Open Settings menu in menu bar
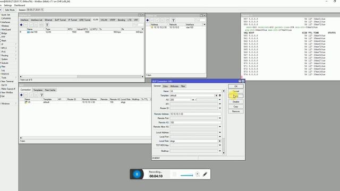Screen dimensions: 340x191 pyautogui.click(x=8, y=5)
